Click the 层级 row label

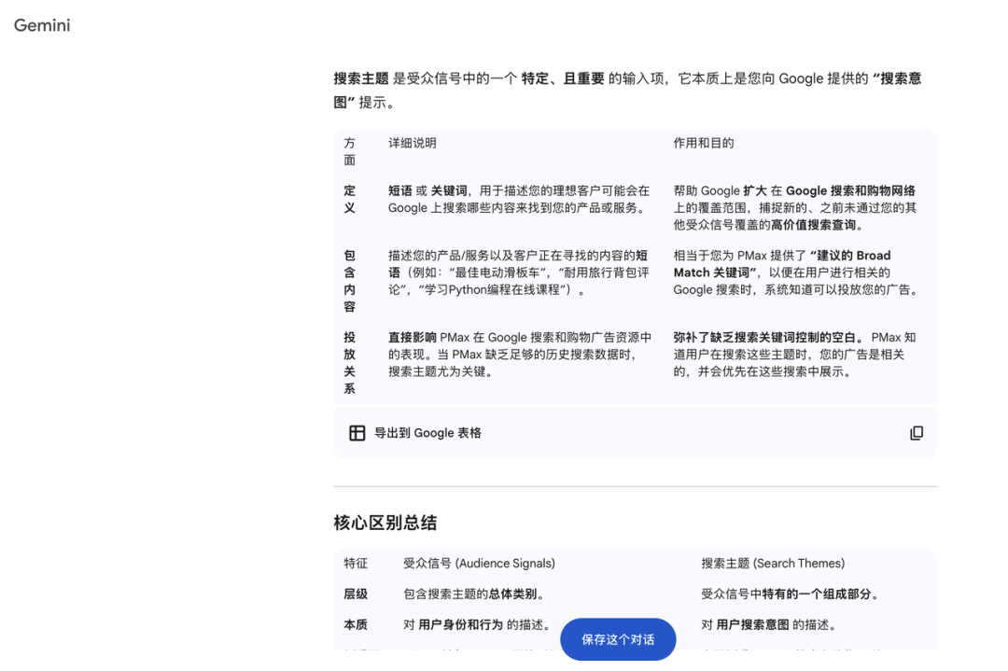click(356, 594)
